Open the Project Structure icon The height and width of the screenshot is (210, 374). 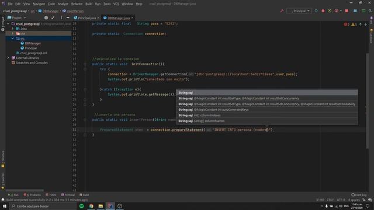point(355,11)
